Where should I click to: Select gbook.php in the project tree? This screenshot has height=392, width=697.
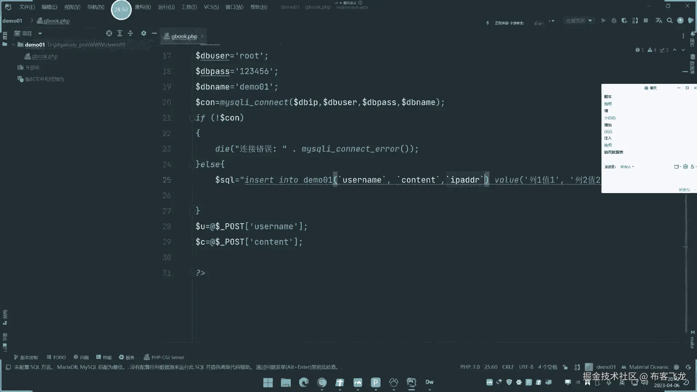coord(44,56)
